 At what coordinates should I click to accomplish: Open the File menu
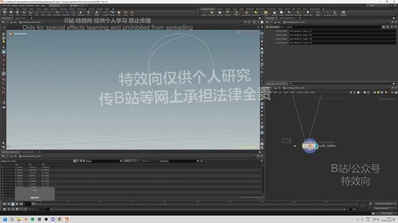point(4,6)
